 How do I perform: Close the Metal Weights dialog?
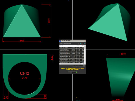(x=85, y=41)
